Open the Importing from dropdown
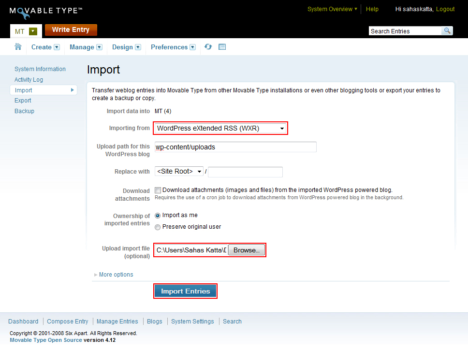Screen dimensions: 468x352 point(220,129)
